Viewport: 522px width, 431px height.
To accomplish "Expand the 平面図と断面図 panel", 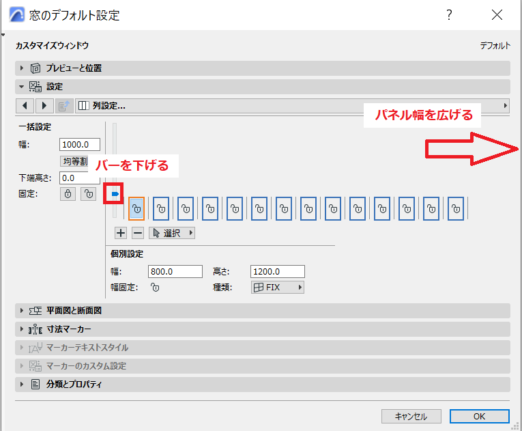I will pyautogui.click(x=263, y=311).
